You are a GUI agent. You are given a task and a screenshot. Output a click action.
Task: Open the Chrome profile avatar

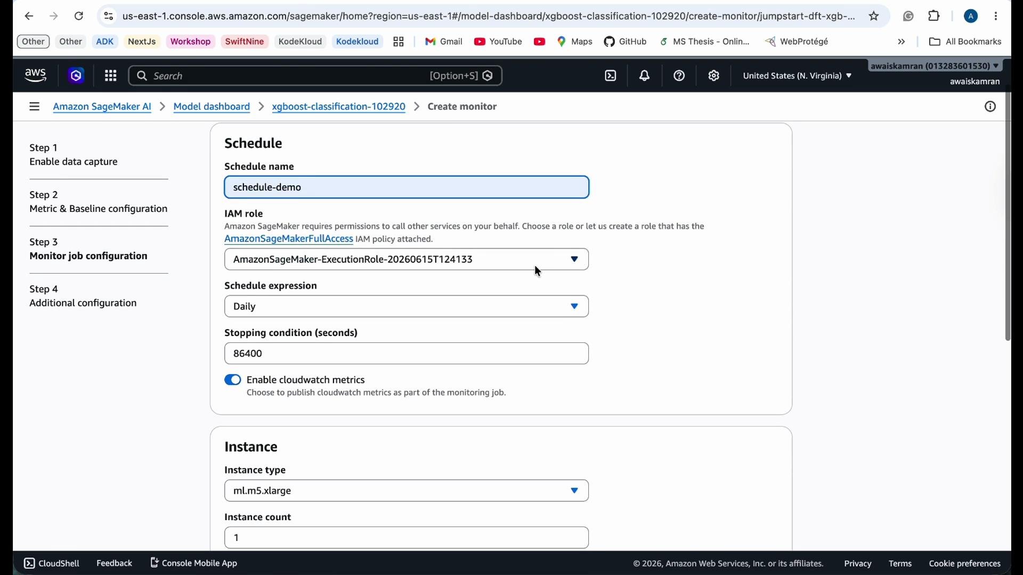tap(972, 17)
